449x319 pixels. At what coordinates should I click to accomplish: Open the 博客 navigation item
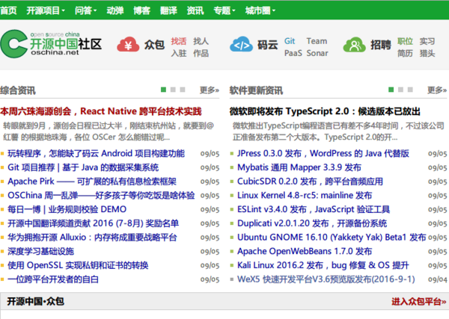tap(141, 11)
